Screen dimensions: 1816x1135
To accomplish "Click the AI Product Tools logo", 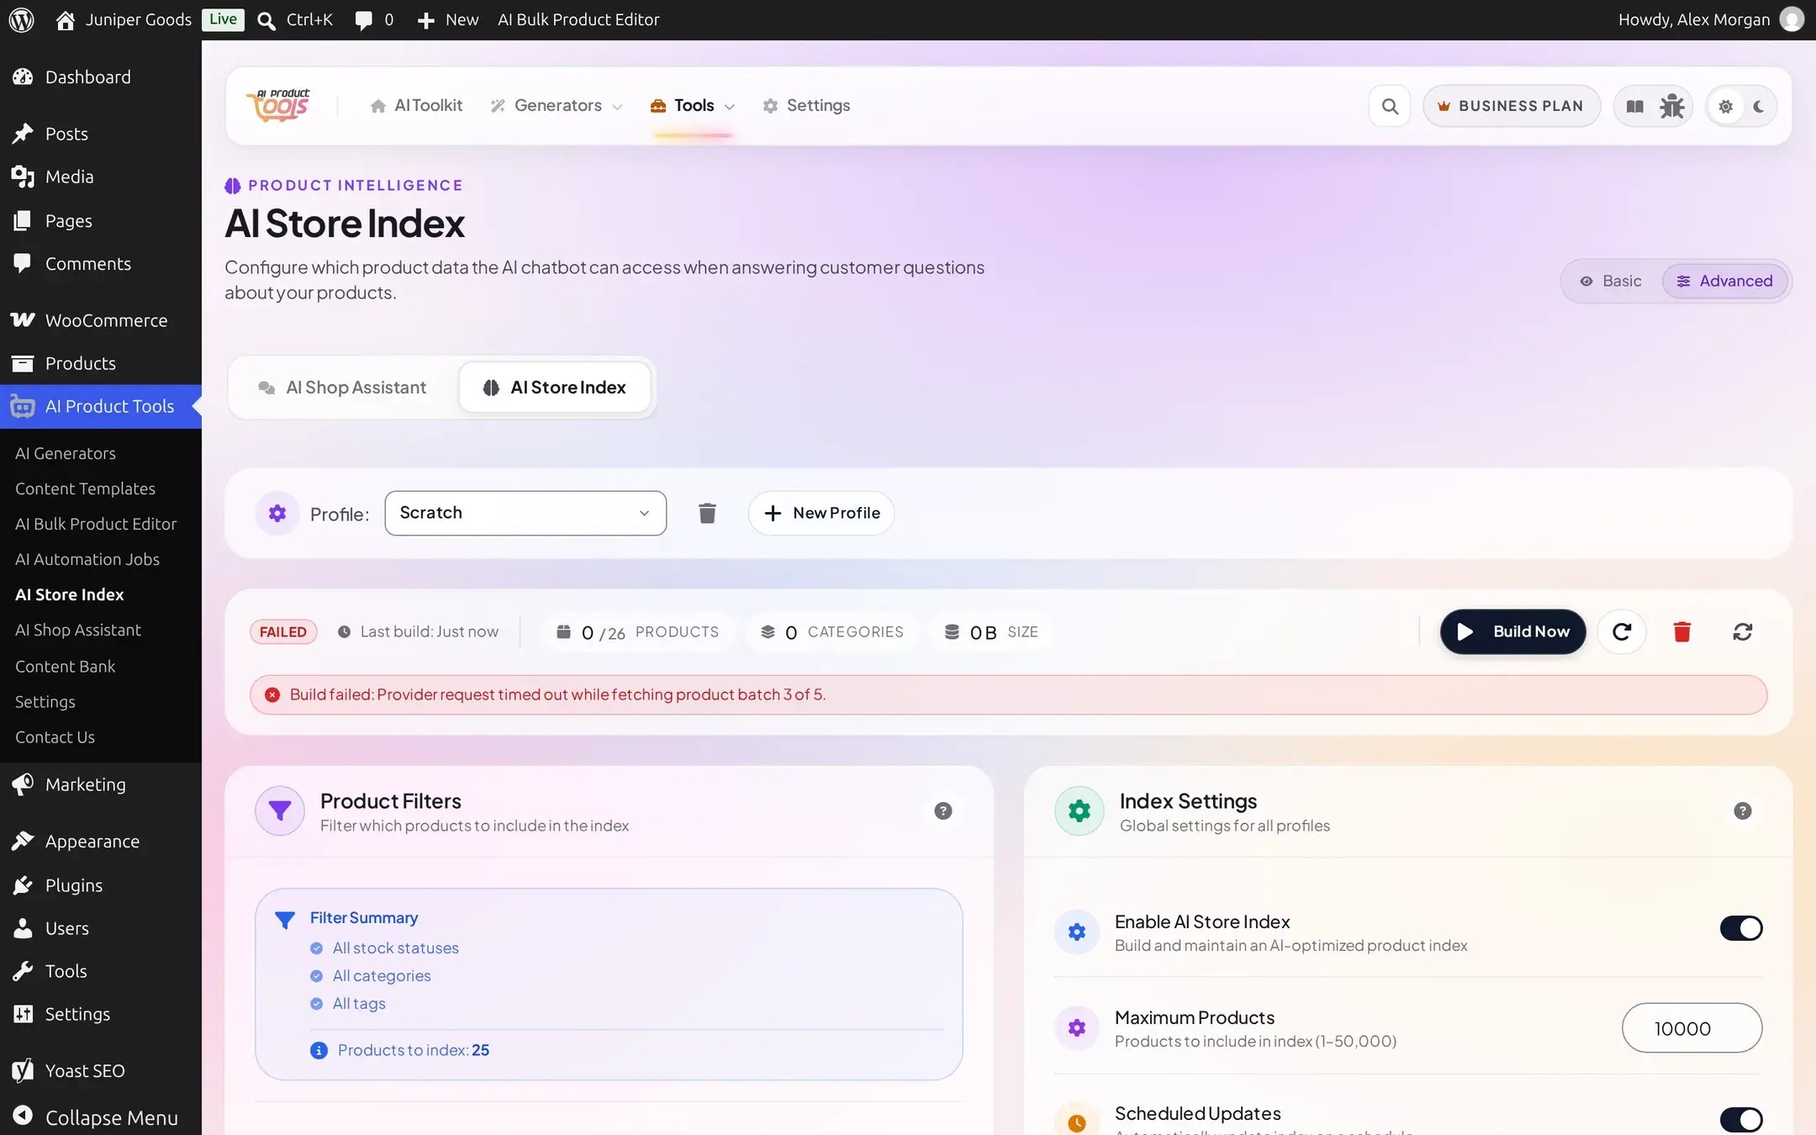I will pyautogui.click(x=277, y=105).
